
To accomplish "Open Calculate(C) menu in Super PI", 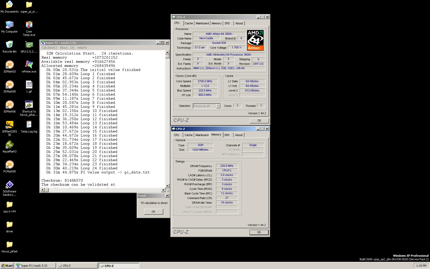I will coord(49,48).
